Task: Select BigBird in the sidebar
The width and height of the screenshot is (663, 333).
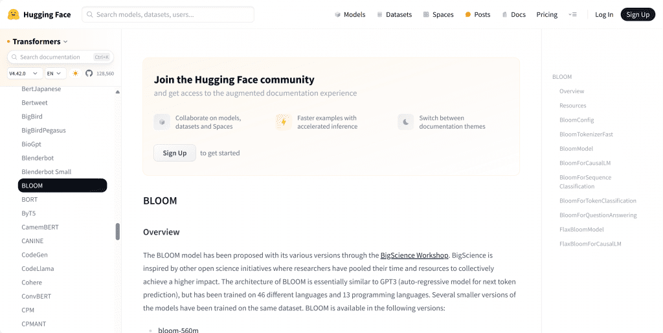Action: (32, 116)
